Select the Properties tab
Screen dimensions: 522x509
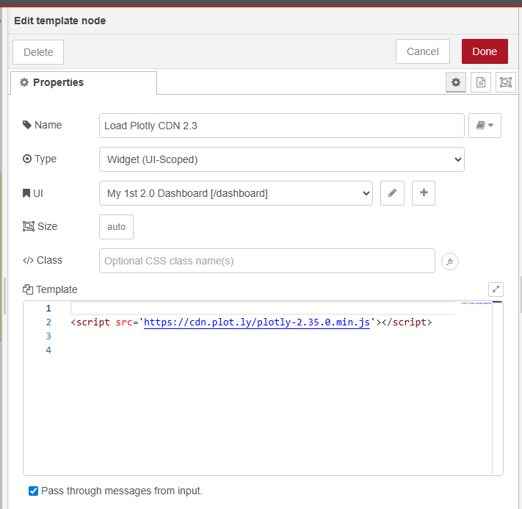click(84, 82)
